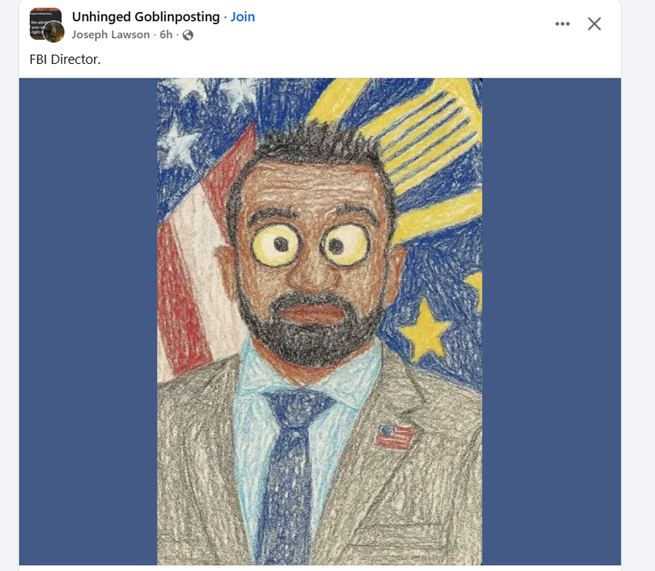This screenshot has width=655, height=571.
Task: Click the white star at top-left of drawing
Action: point(178,142)
